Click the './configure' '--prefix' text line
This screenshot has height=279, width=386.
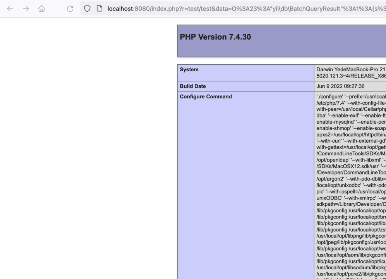350,96
